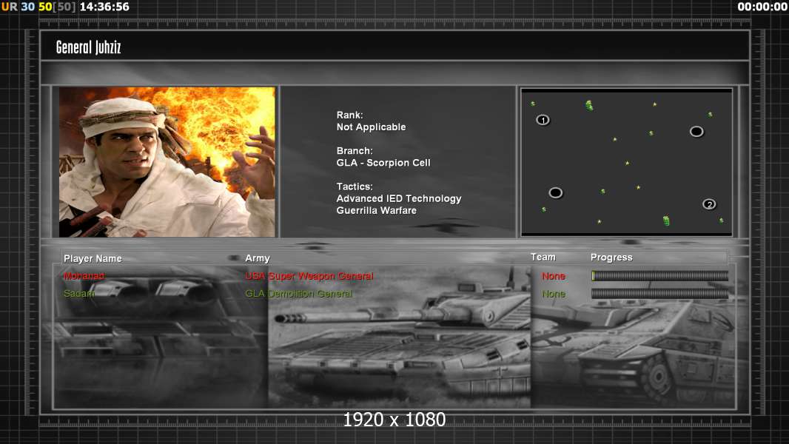Click start position 2 on the minimap
This screenshot has width=789, height=444.
(709, 204)
